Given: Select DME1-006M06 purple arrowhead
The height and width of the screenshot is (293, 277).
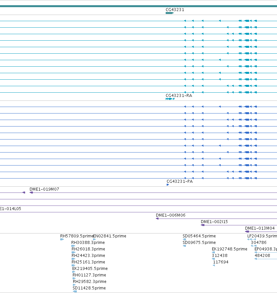Looking at the screenshot, I should 157,219.
